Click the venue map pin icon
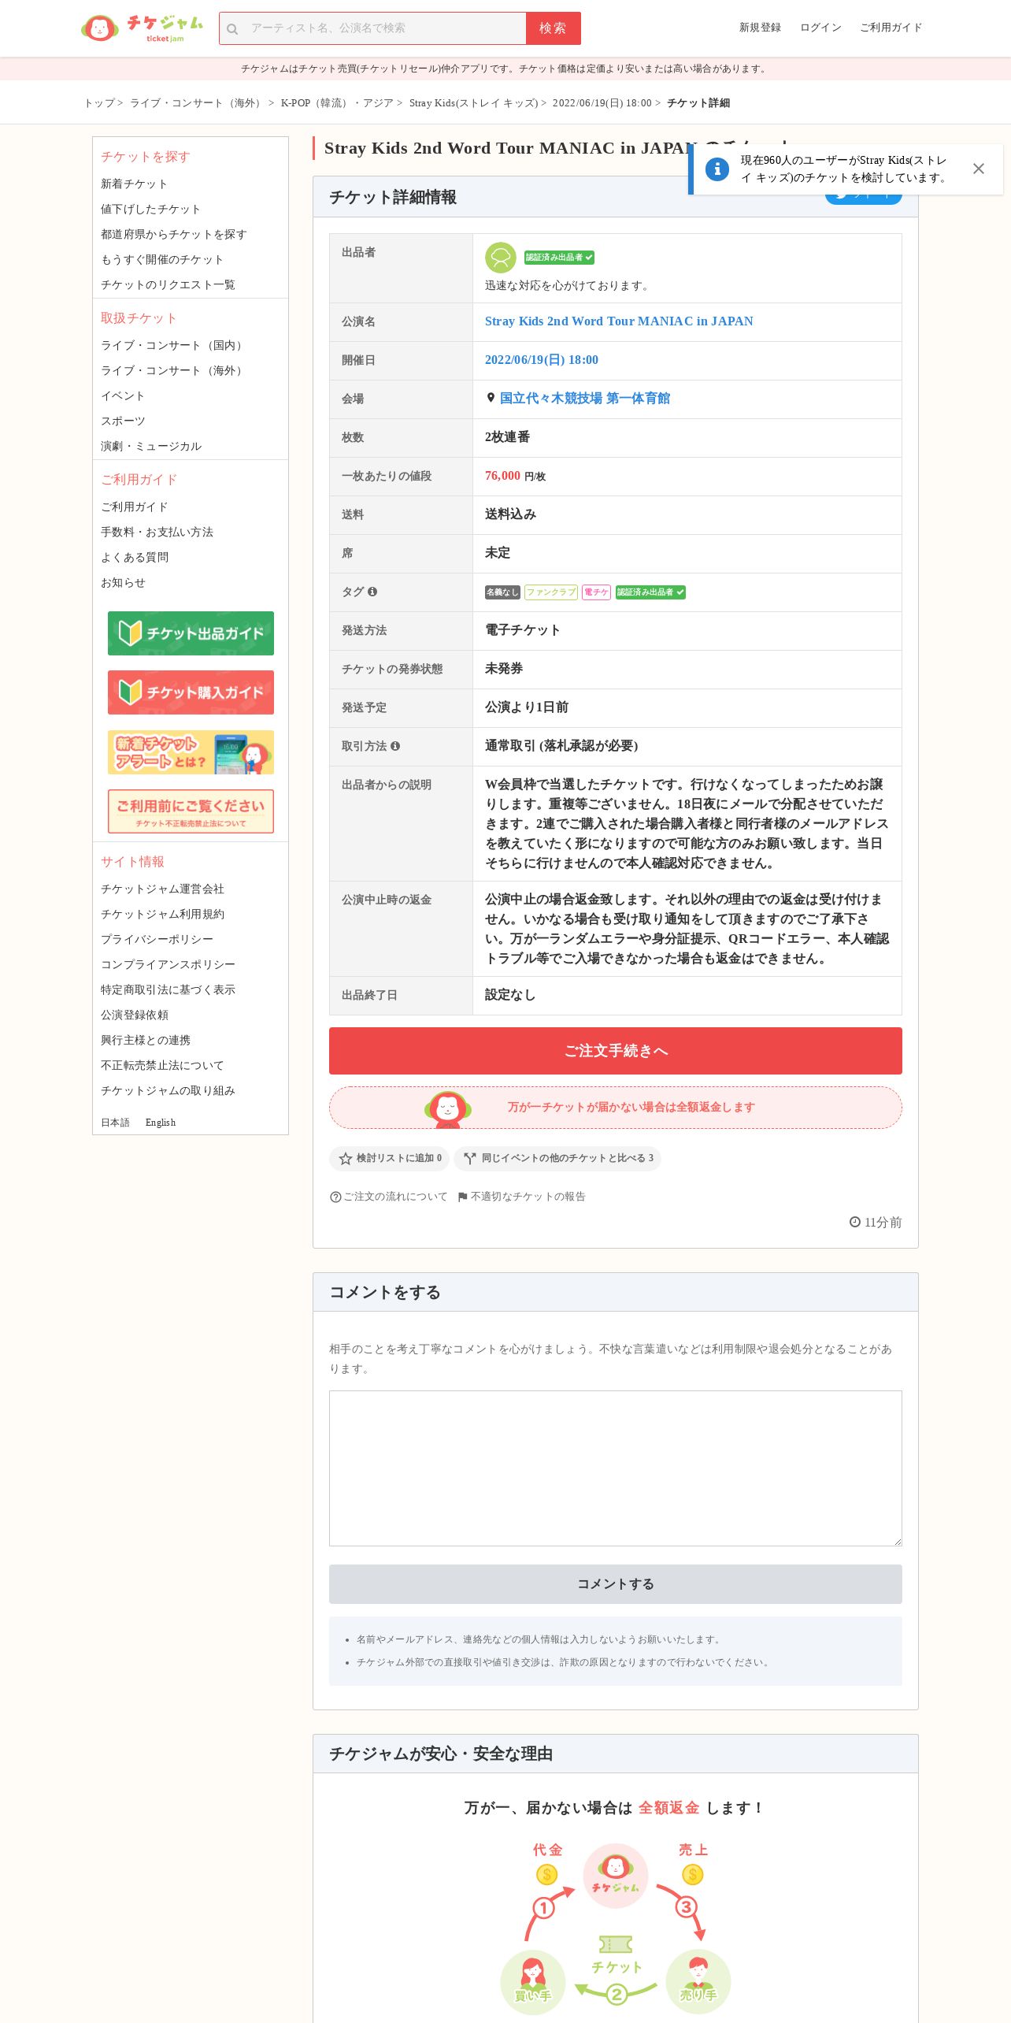The width and height of the screenshot is (1011, 2023). coord(491,398)
